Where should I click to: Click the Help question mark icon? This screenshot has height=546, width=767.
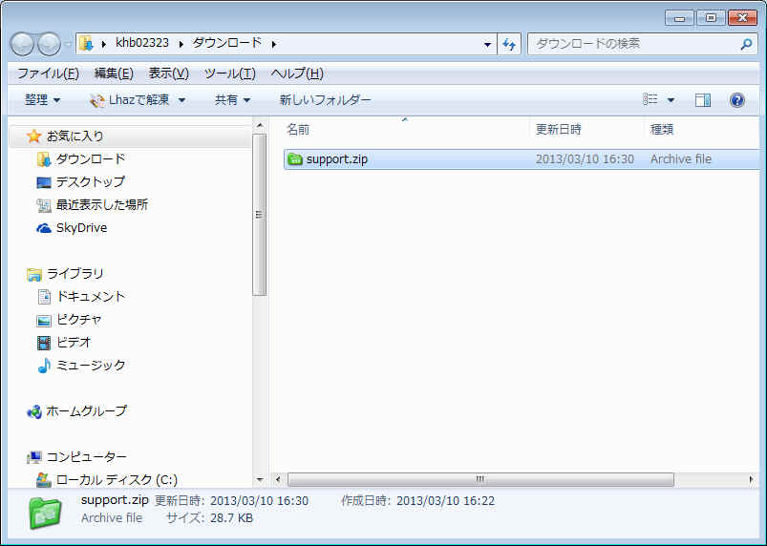tap(736, 100)
